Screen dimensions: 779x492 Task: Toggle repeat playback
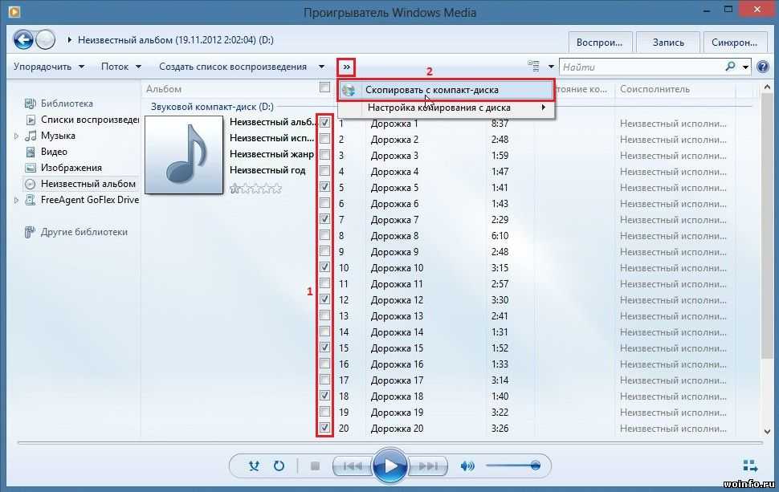[279, 466]
